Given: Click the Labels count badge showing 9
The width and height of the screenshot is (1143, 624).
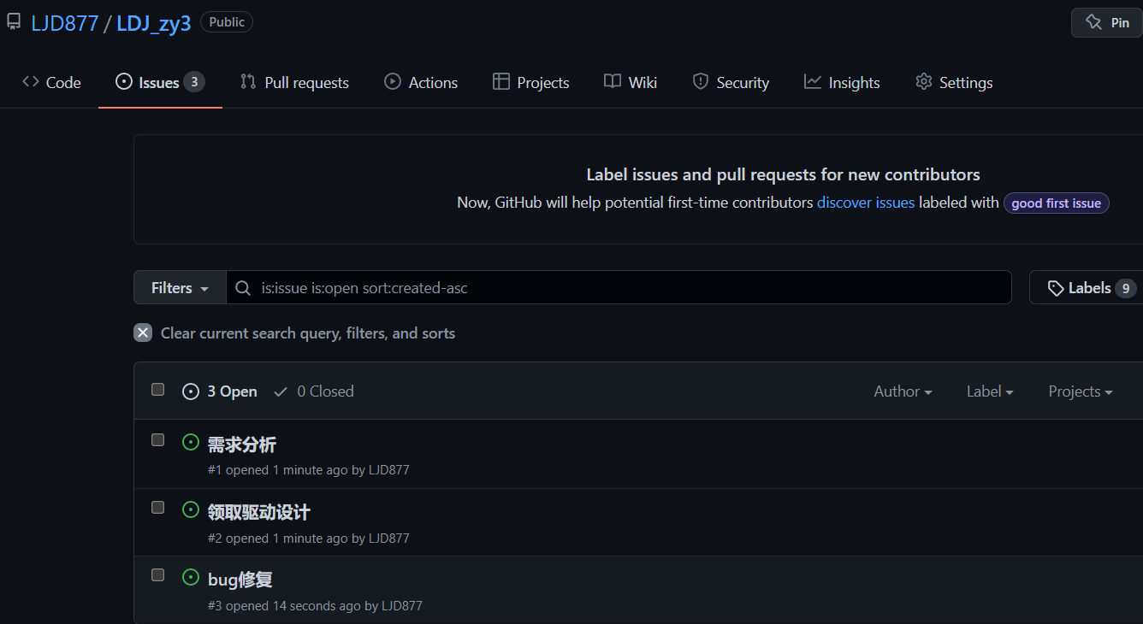Looking at the screenshot, I should (x=1126, y=288).
